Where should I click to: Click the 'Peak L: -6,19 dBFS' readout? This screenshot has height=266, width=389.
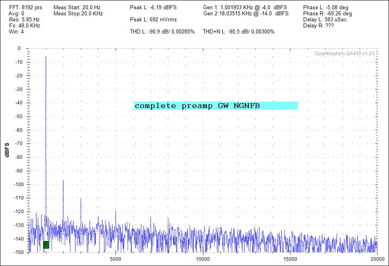pyautogui.click(x=153, y=7)
